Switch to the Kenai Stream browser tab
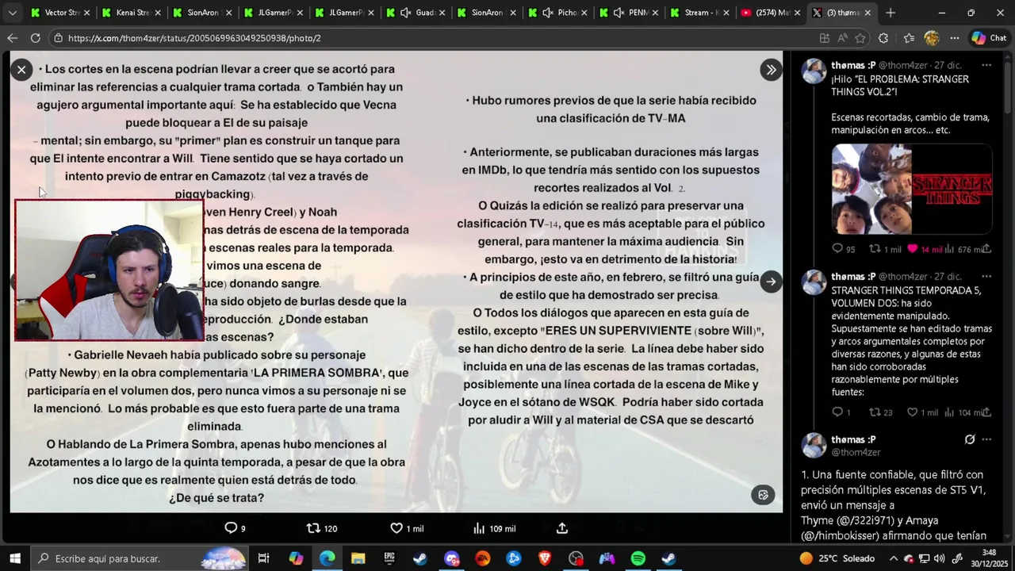The height and width of the screenshot is (571, 1015). pyautogui.click(x=131, y=13)
